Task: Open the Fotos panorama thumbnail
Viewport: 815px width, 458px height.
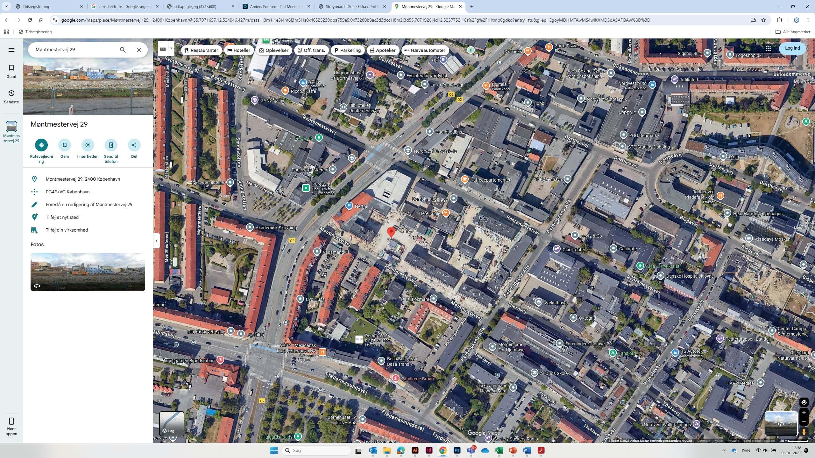Action: click(x=88, y=272)
